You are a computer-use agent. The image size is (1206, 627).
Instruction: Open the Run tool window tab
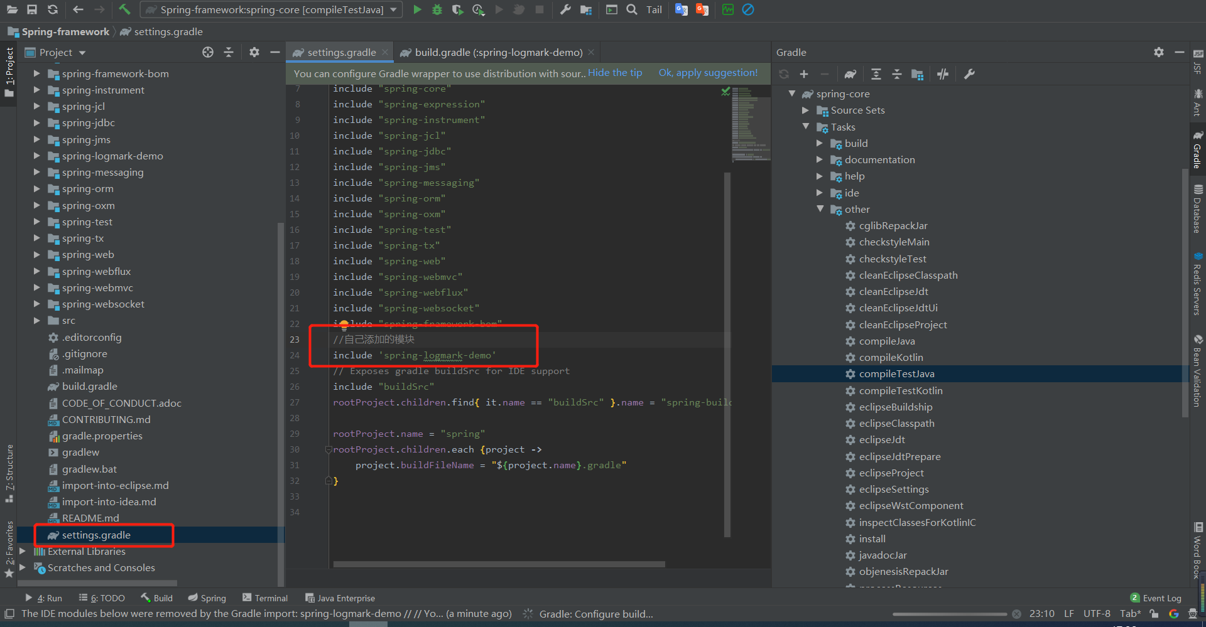click(x=43, y=598)
